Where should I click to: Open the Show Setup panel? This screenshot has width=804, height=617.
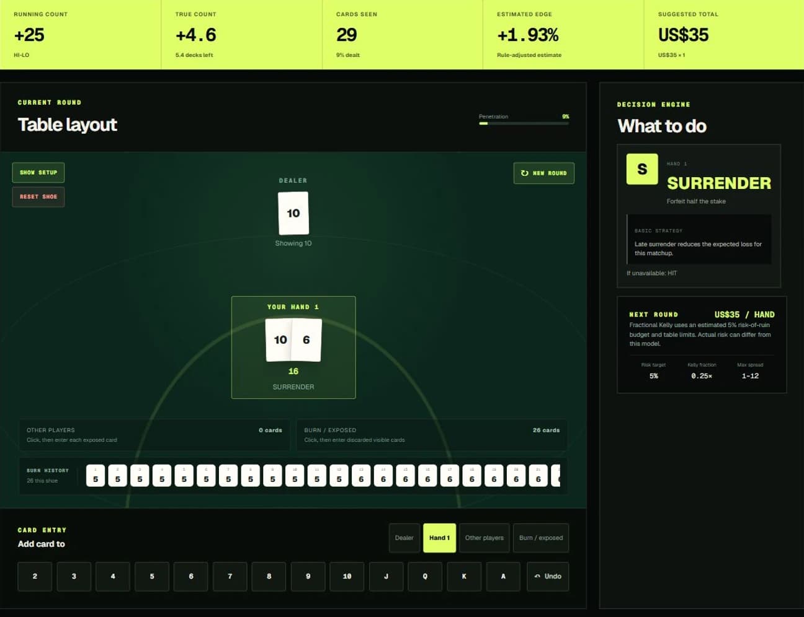tap(38, 172)
